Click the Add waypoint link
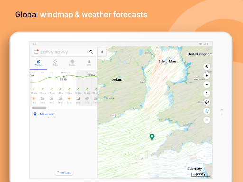Screen dimensions: 243x182 47,114
